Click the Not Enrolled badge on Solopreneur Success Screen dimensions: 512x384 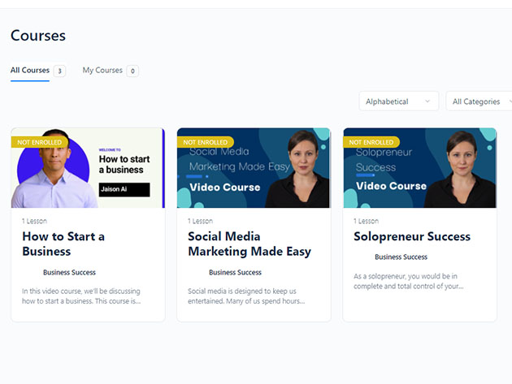[371, 142]
